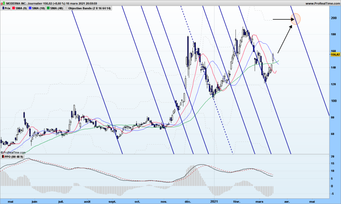The width and height of the screenshot is (341, 204).
Task: Click the oct. label on the time axis
Action: [137, 202]
